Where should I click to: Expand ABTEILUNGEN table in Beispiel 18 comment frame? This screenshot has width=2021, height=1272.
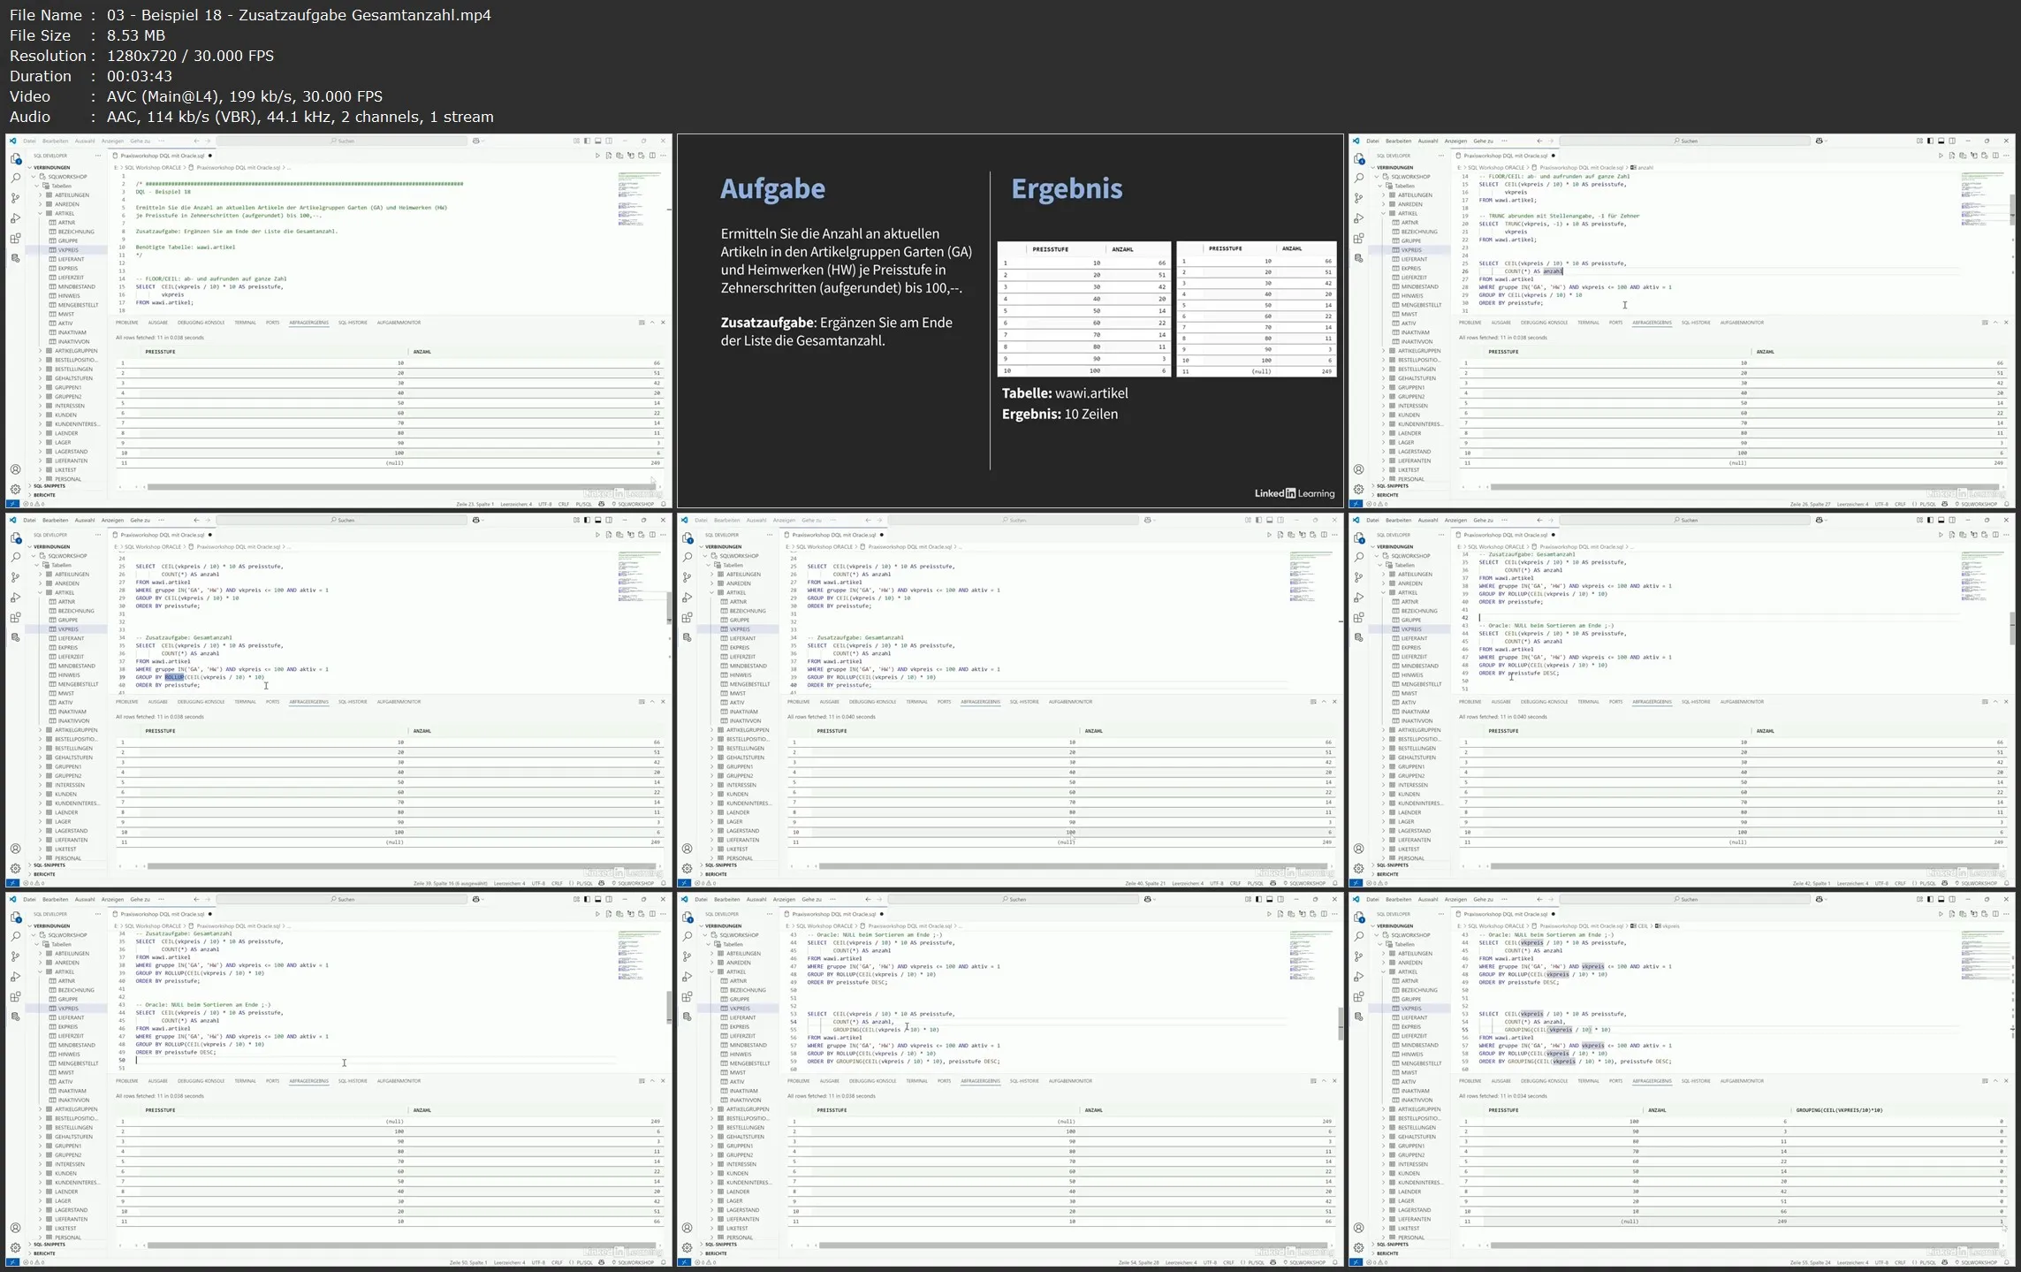(x=41, y=195)
